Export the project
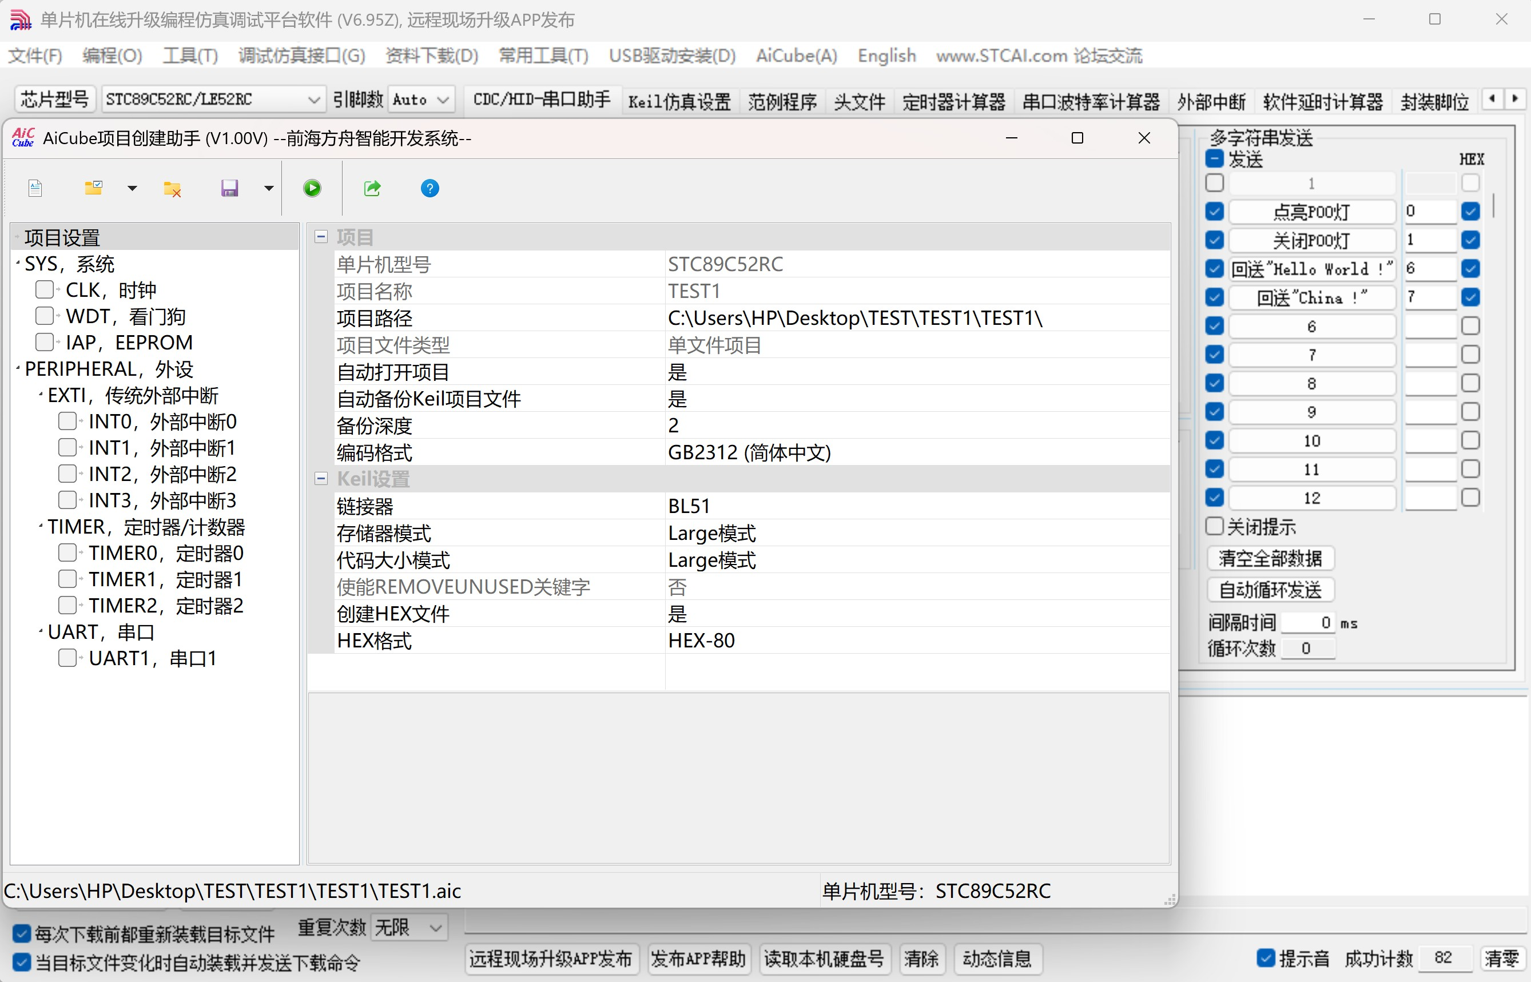 372,188
